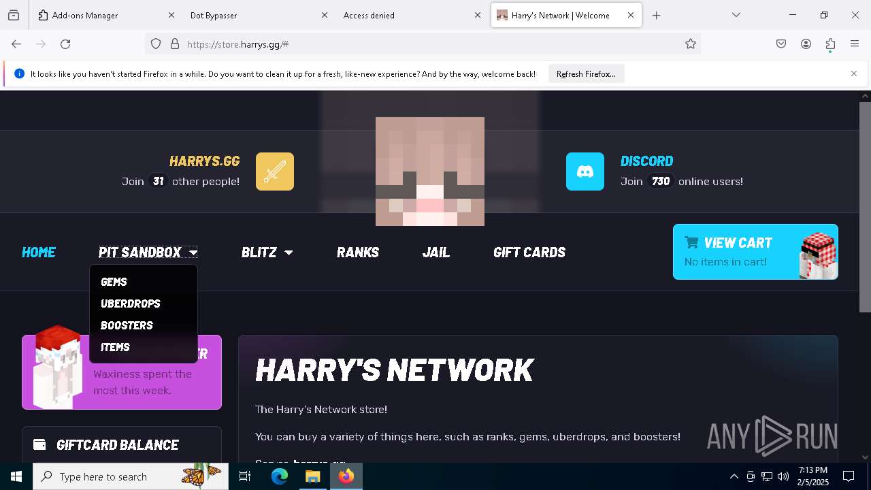Viewport: 871px width, 490px height.
Task: Open File Explorer from the taskbar
Action: coord(312,476)
